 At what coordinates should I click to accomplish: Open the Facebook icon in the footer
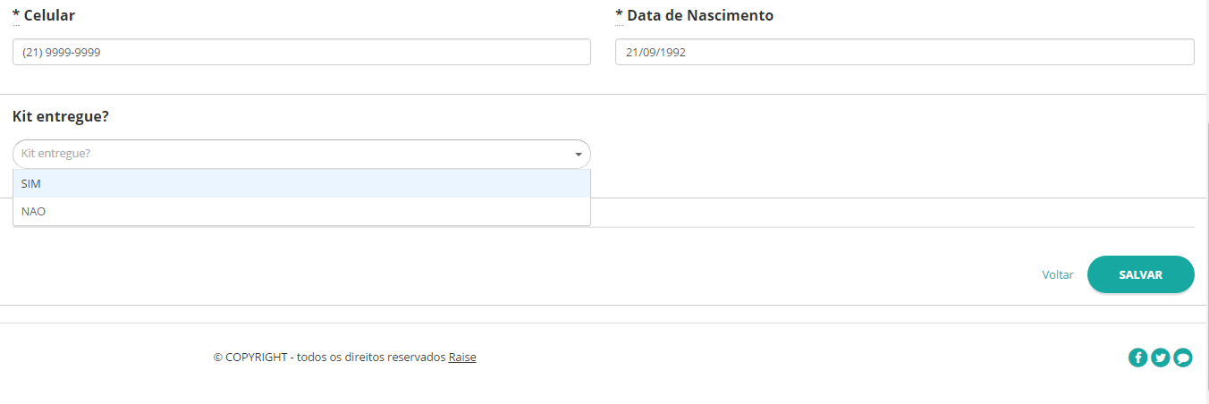point(1137,358)
